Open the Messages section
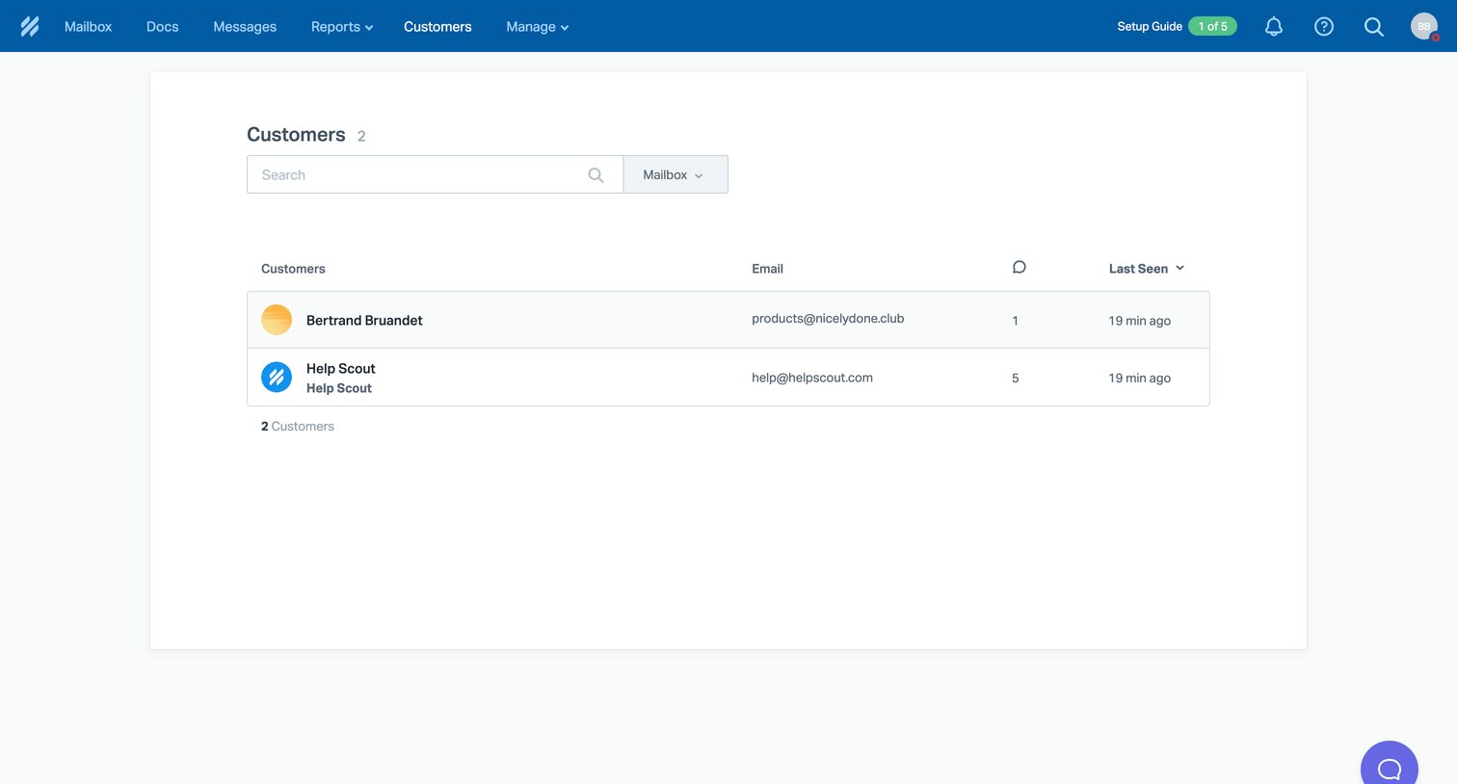The height and width of the screenshot is (784, 1457). tap(245, 27)
